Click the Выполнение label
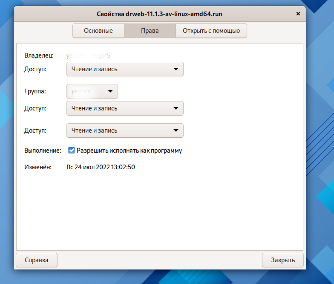 click(43, 150)
